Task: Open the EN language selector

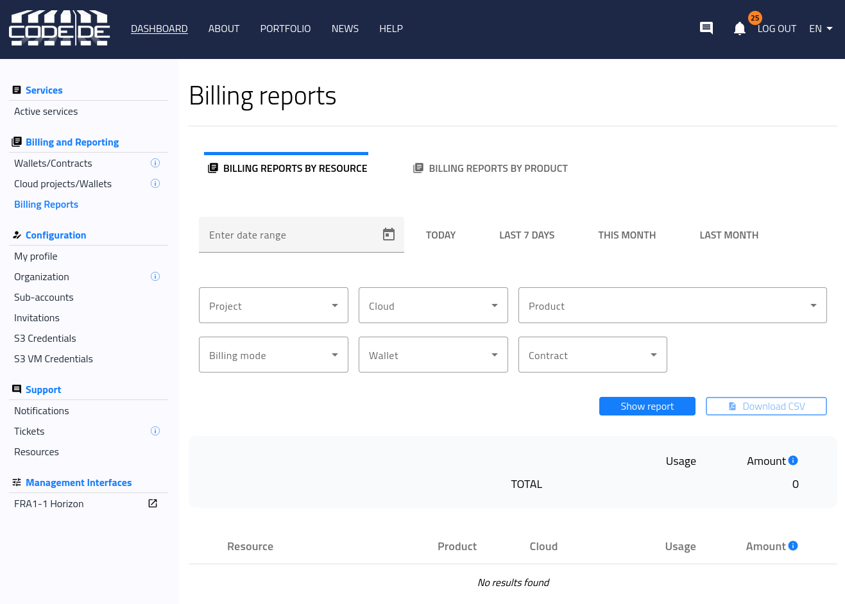Action: click(820, 29)
